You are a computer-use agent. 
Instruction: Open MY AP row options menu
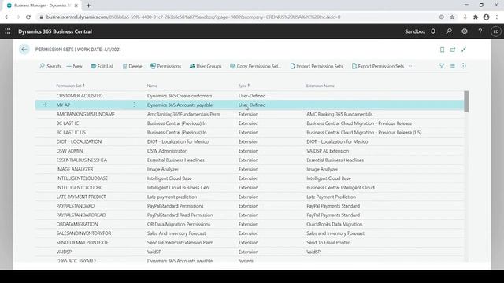point(134,105)
